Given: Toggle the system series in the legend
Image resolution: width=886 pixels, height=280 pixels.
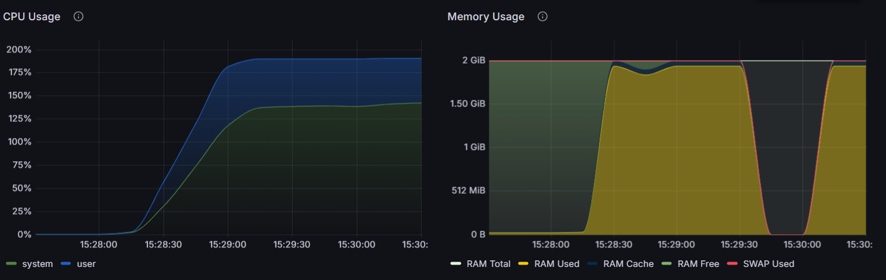Looking at the screenshot, I should click(x=37, y=263).
